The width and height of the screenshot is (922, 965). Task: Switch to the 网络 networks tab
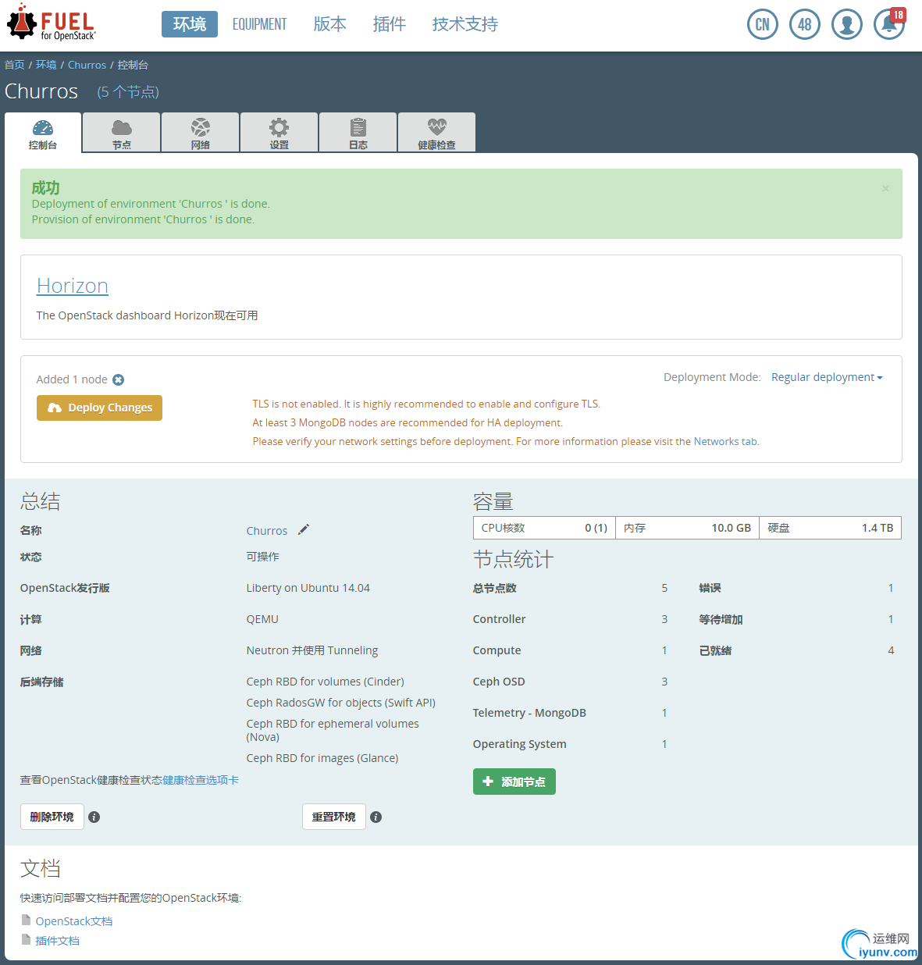coord(201,133)
